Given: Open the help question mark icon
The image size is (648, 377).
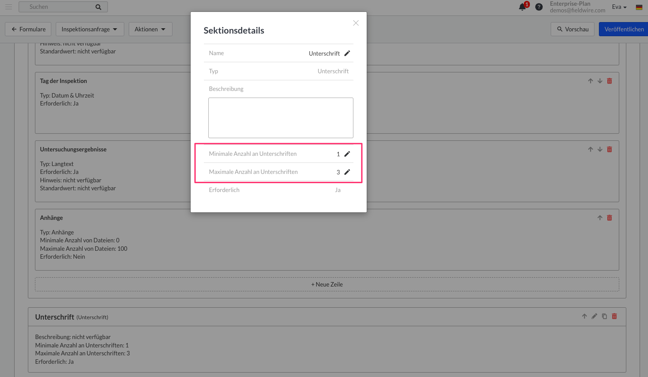Looking at the screenshot, I should pyautogui.click(x=539, y=7).
